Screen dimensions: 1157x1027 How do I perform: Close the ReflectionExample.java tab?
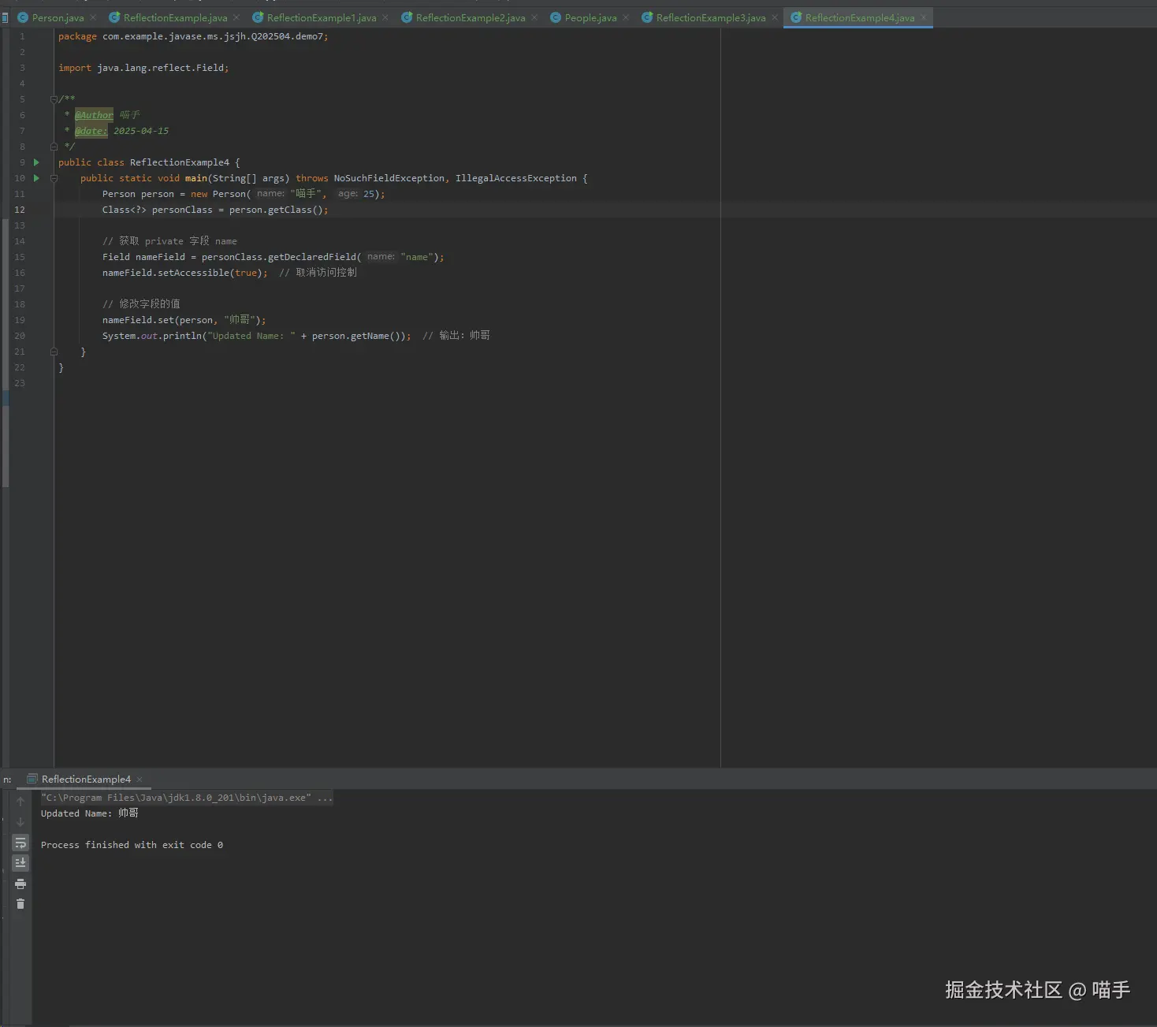coord(236,17)
